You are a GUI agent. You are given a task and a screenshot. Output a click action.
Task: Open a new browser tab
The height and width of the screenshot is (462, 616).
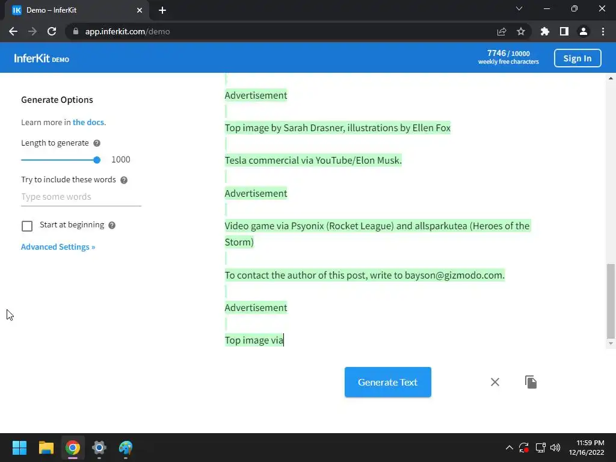point(162,10)
